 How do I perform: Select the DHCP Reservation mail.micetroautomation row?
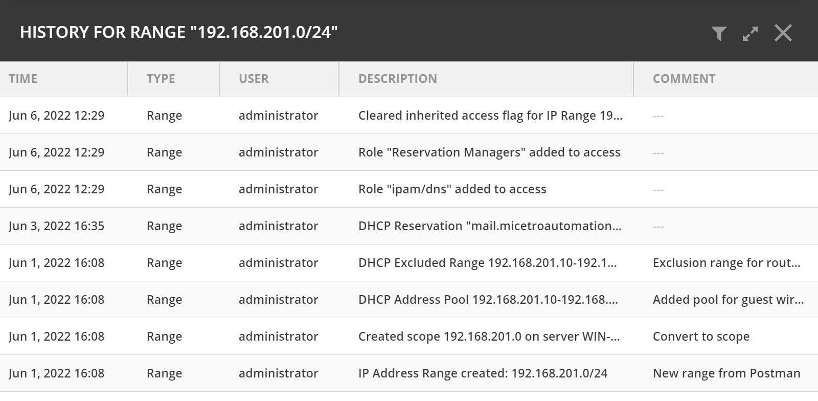[x=409, y=226]
